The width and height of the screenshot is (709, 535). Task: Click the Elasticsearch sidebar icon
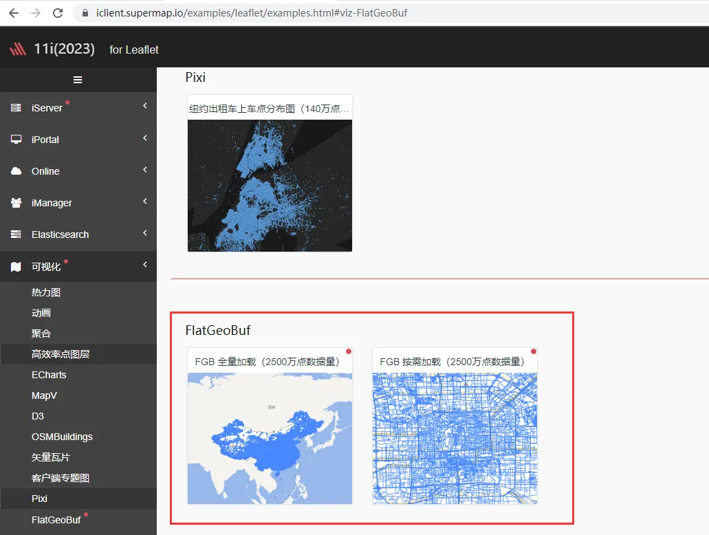tap(17, 234)
